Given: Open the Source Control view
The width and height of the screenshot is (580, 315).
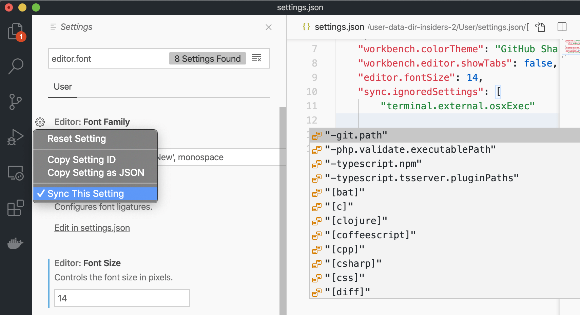Looking at the screenshot, I should coord(16,101).
